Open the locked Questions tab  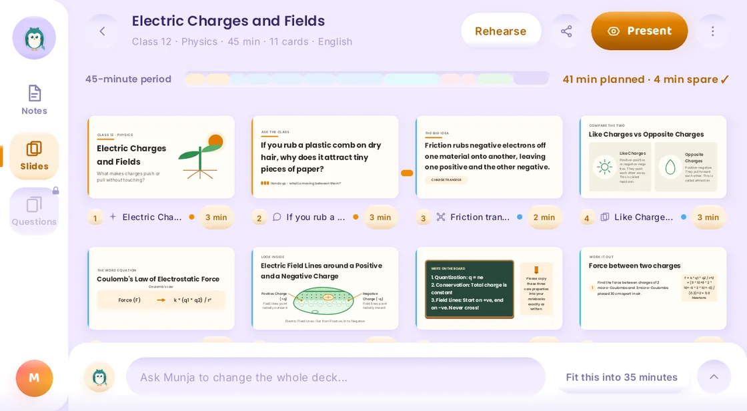(34, 212)
